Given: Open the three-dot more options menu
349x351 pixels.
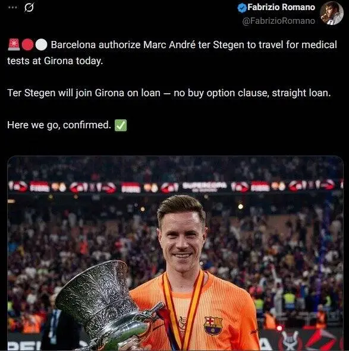Looking at the screenshot, I should point(12,7).
